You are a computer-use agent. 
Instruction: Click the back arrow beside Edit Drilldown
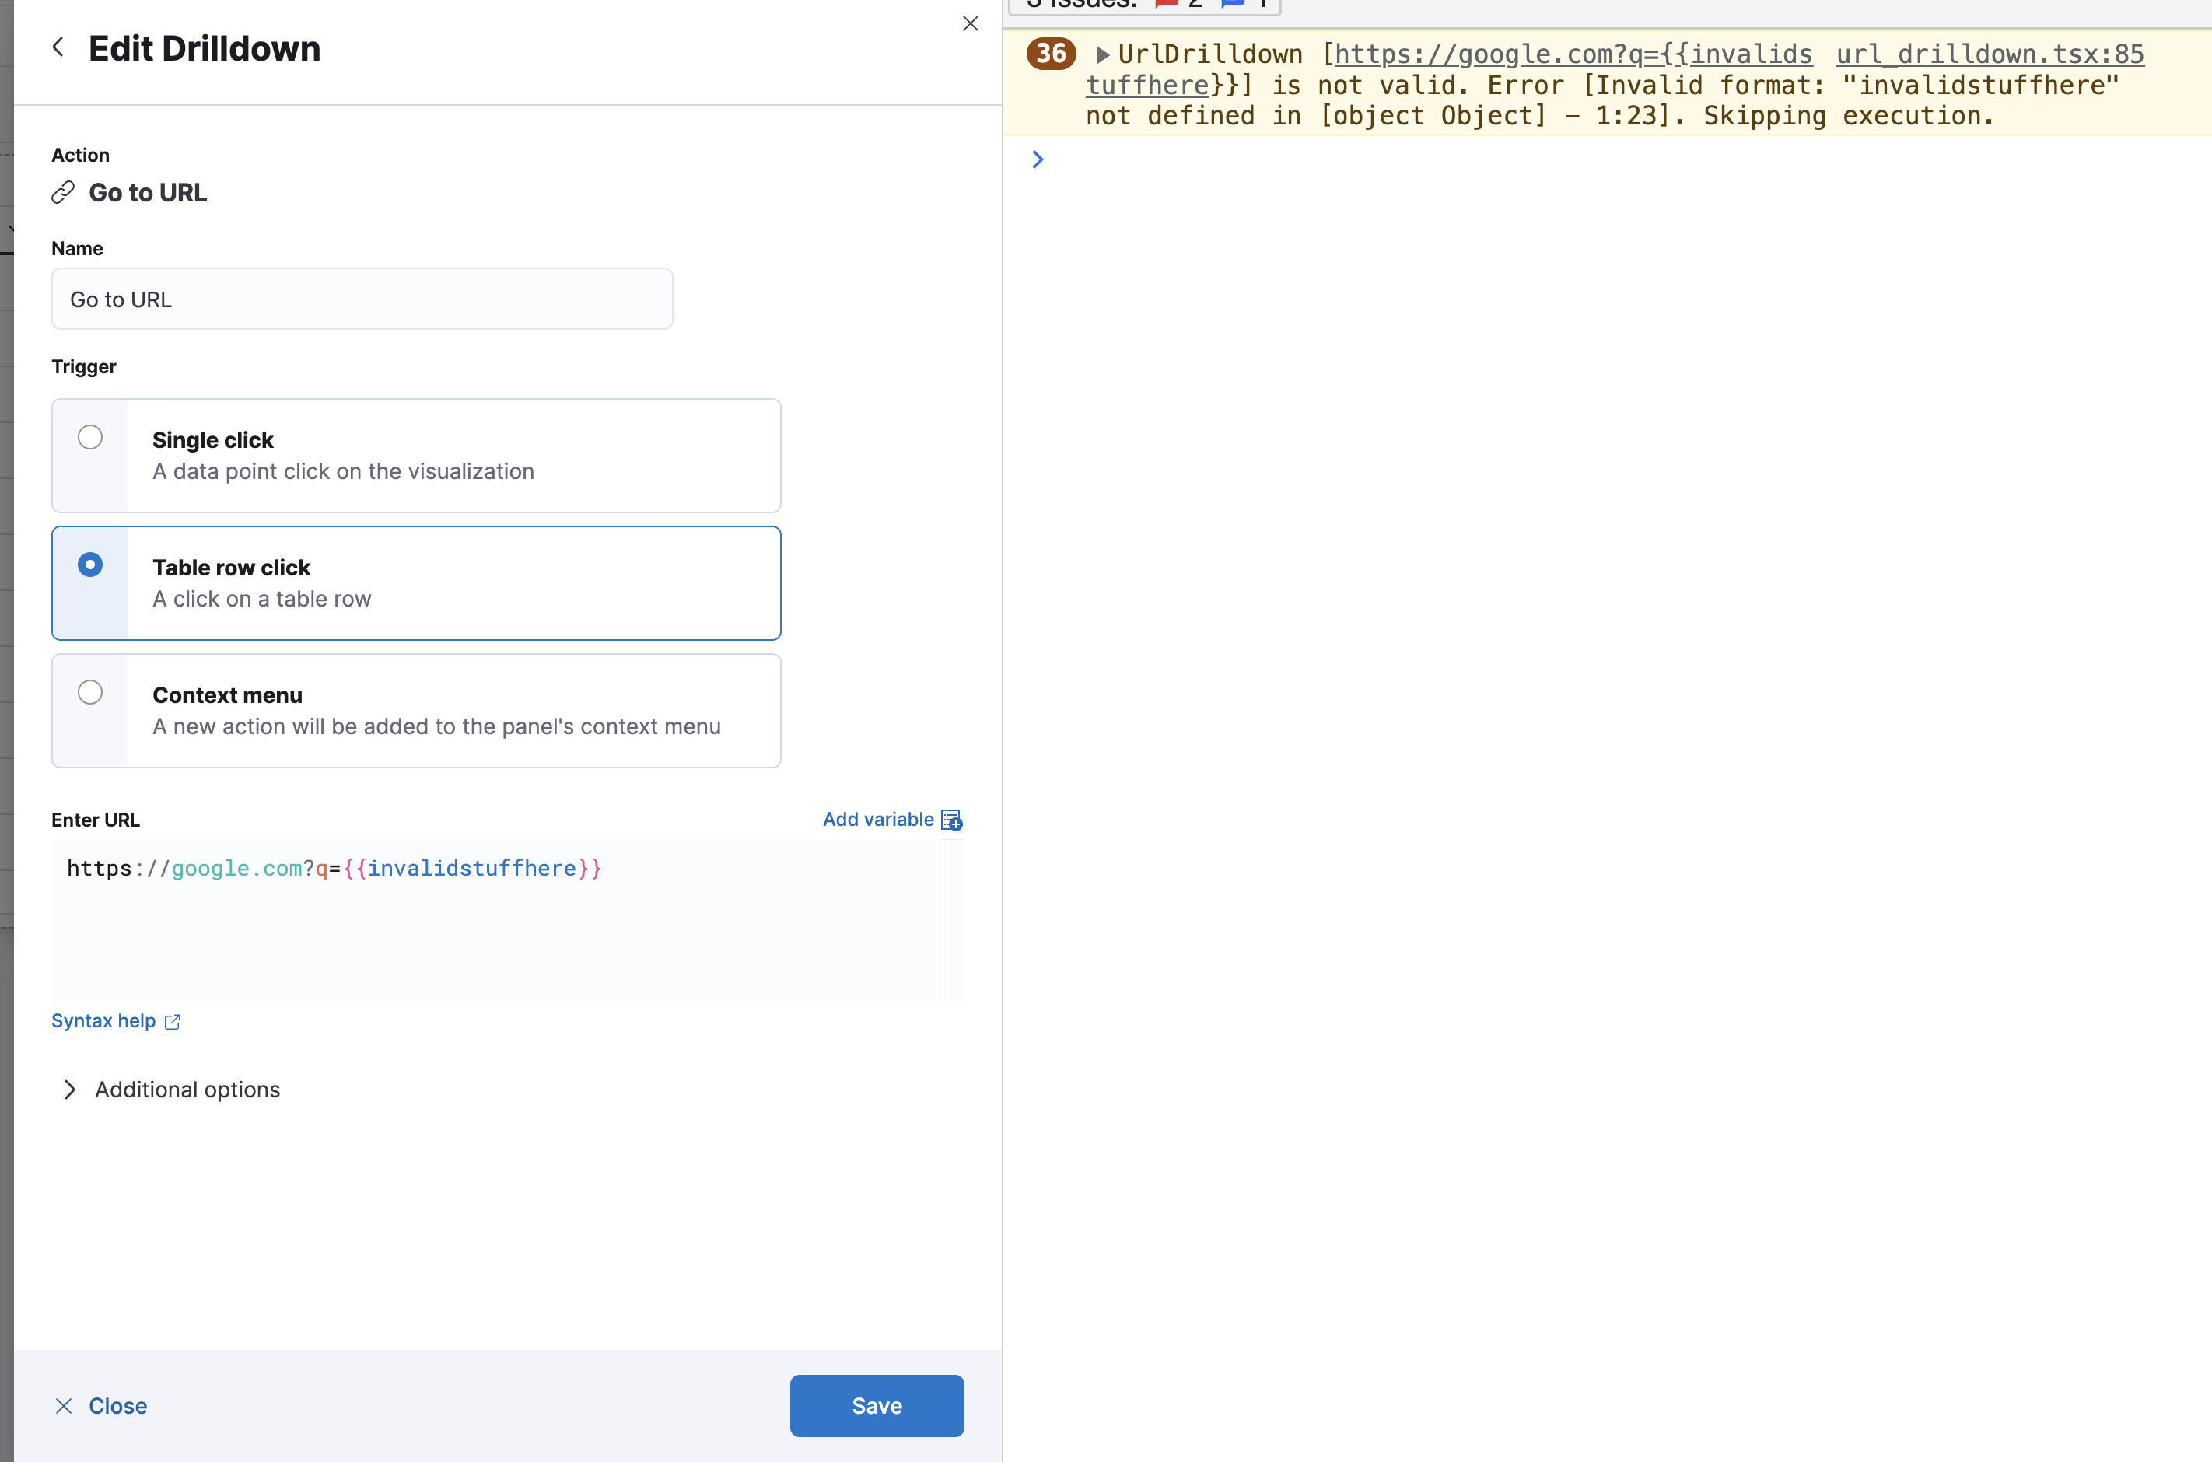pos(59,46)
